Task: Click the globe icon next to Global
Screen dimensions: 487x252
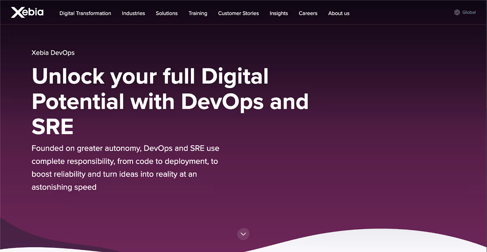Action: pos(457,12)
